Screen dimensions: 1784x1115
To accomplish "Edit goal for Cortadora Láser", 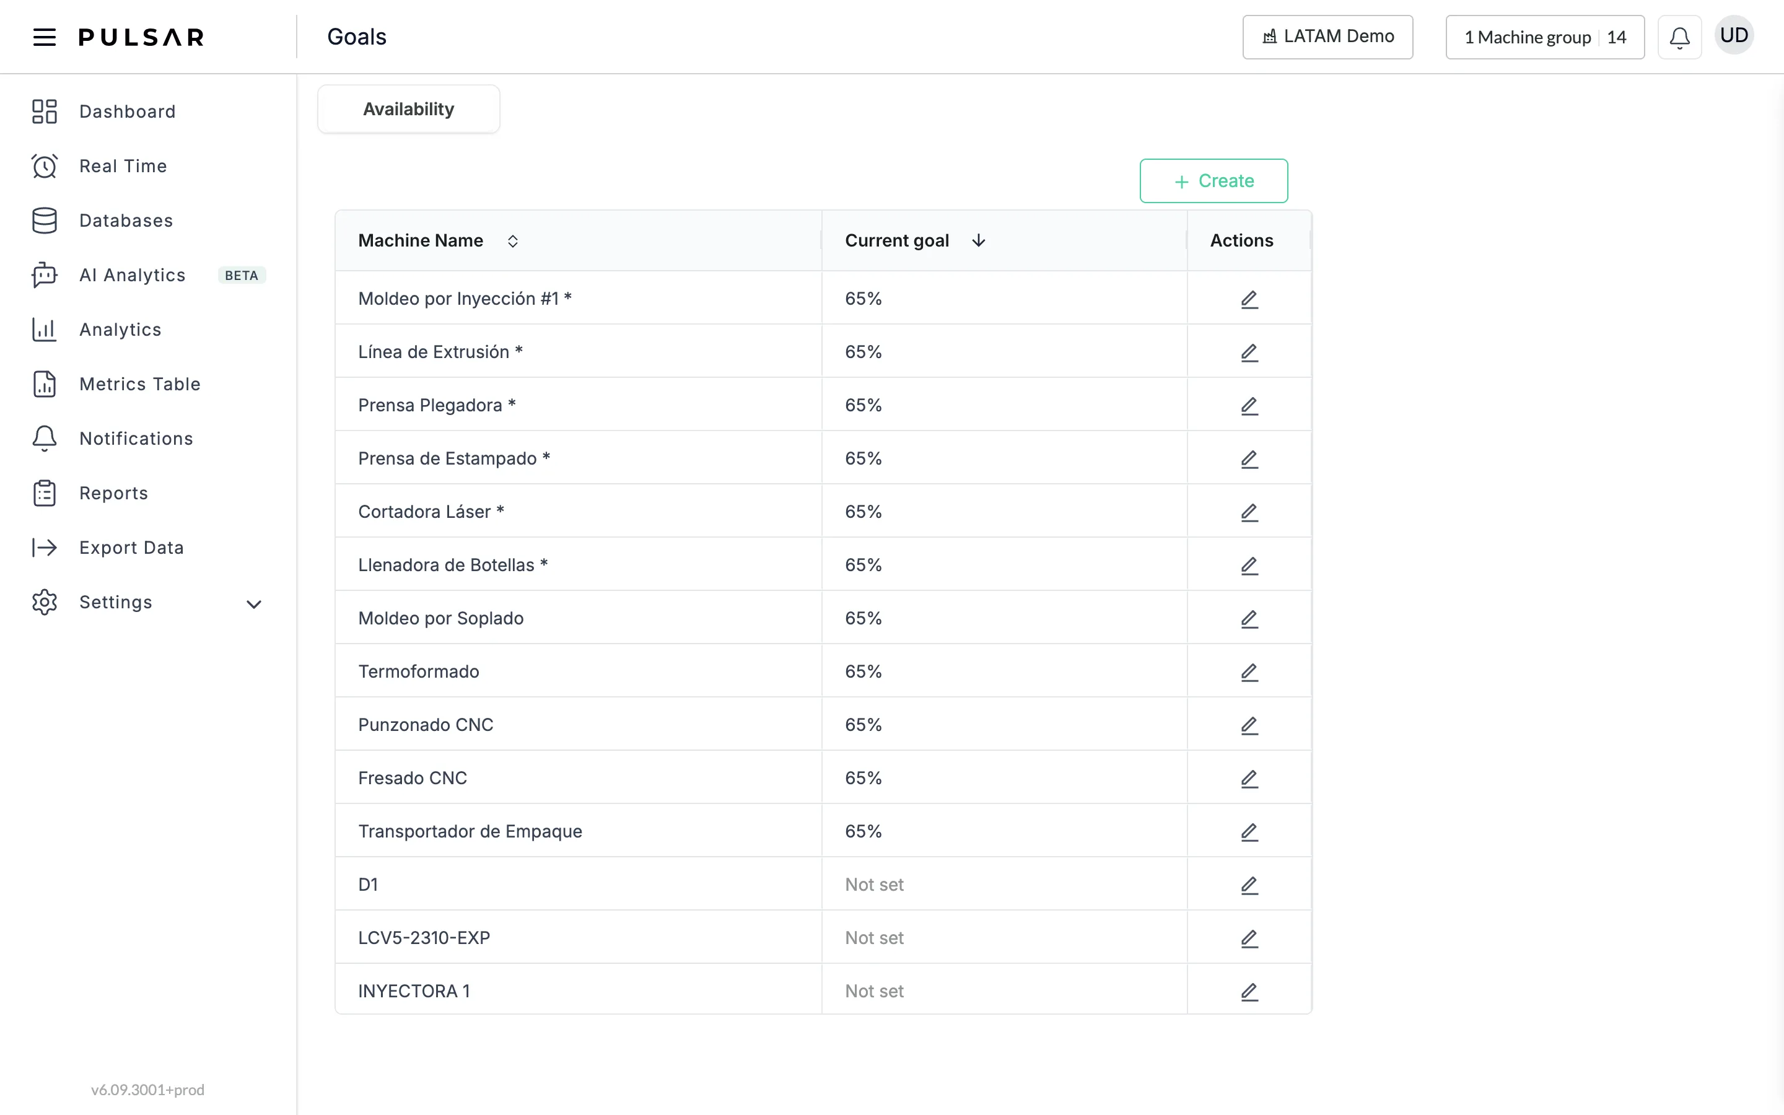I will click(x=1249, y=512).
